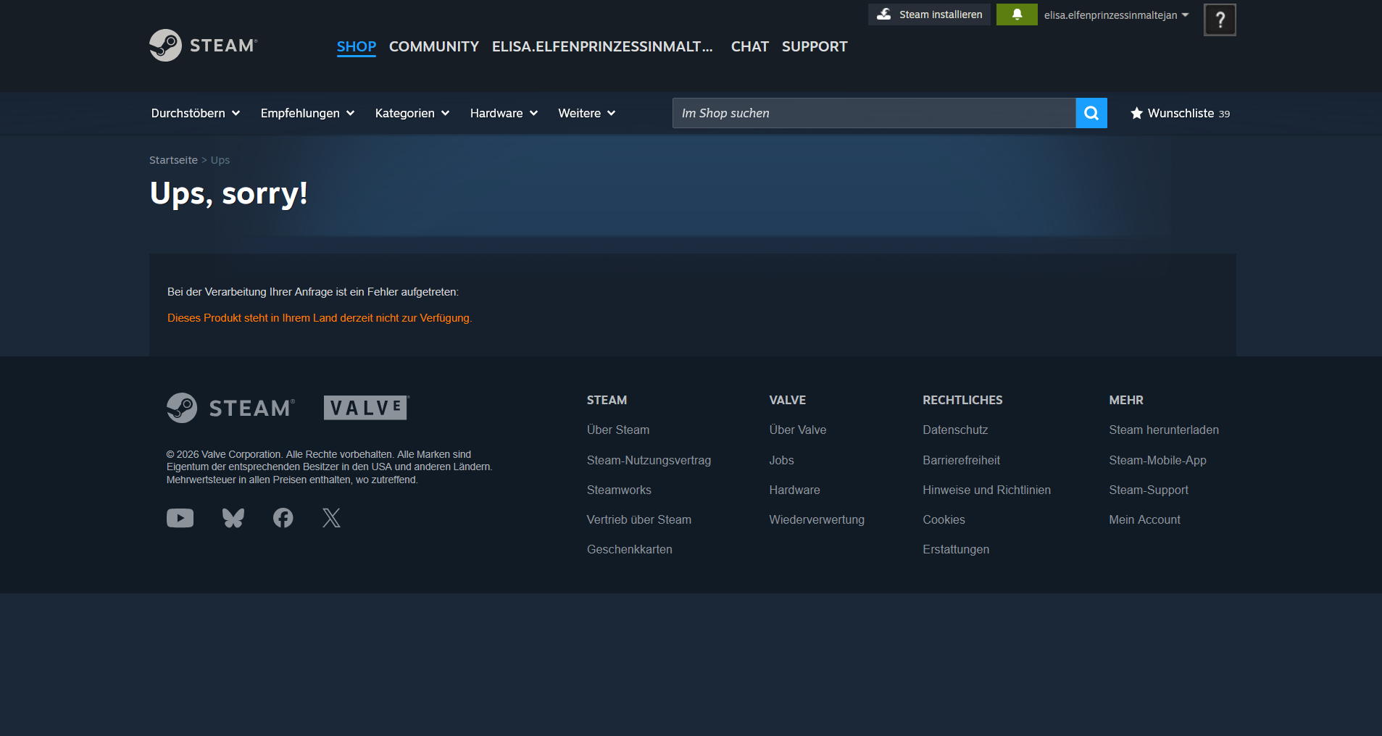Viewport: 1382px width, 736px height.
Task: Open the Datenschutz link
Action: pos(955,430)
